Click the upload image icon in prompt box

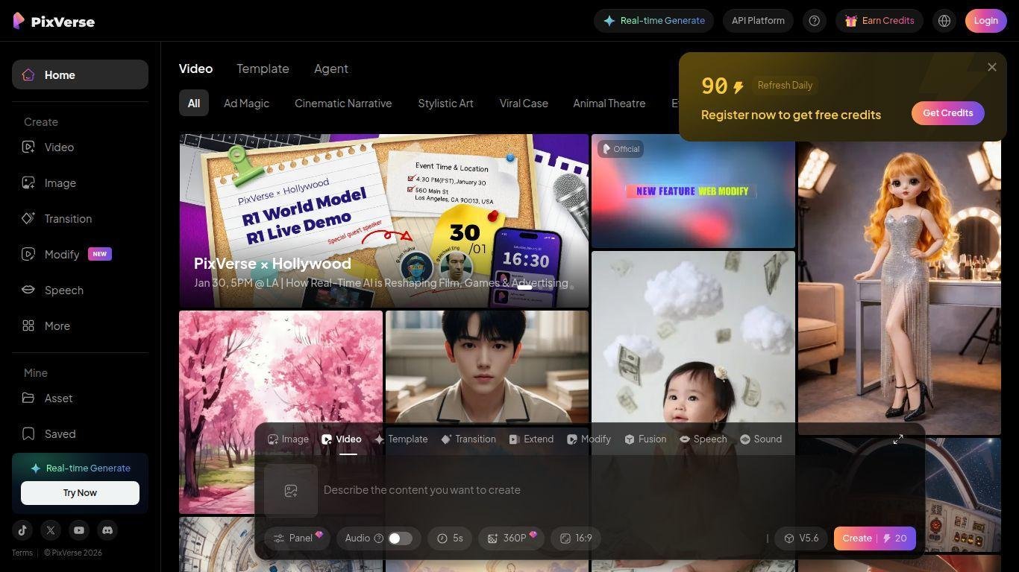click(291, 490)
